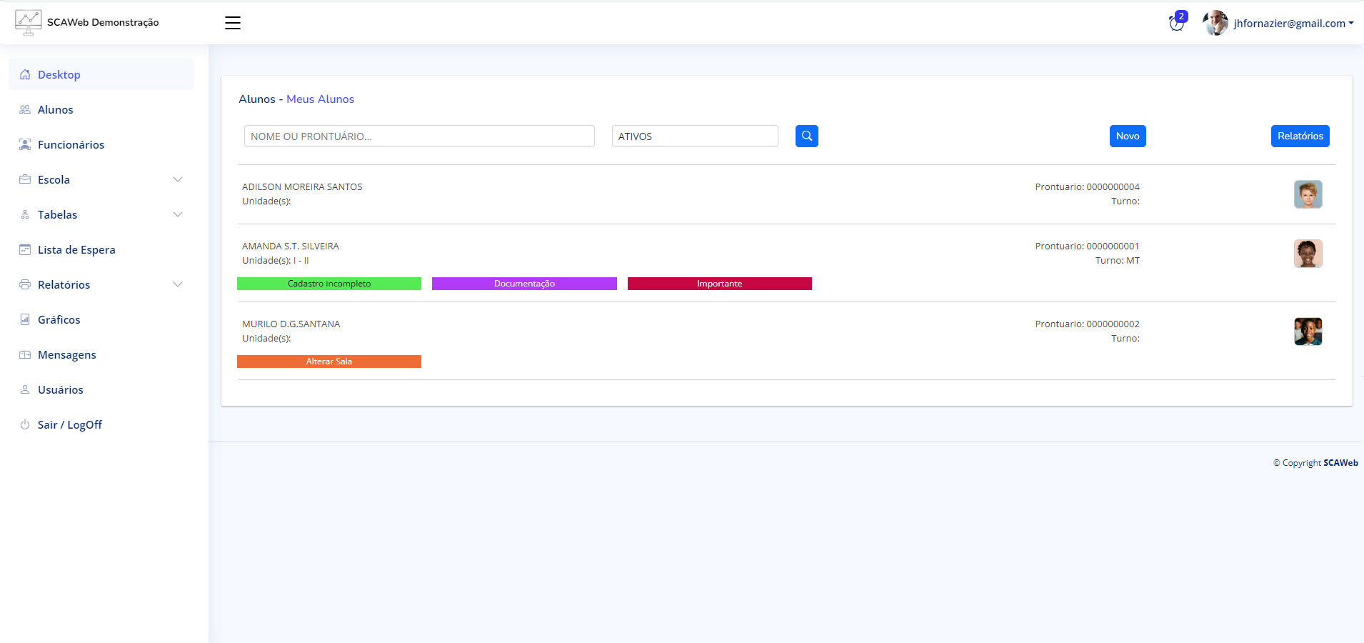Open the ATIVOS status filter dropdown
1364x643 pixels.
click(x=694, y=136)
